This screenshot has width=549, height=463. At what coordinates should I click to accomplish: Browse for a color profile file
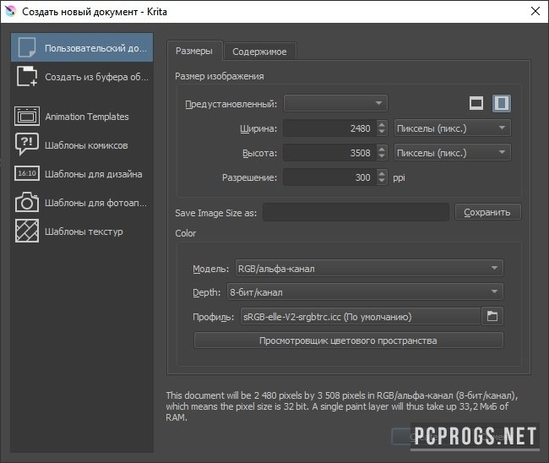coord(492,316)
